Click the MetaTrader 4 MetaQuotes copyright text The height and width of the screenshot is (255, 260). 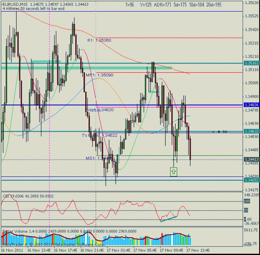pyautogui.click(x=54, y=244)
